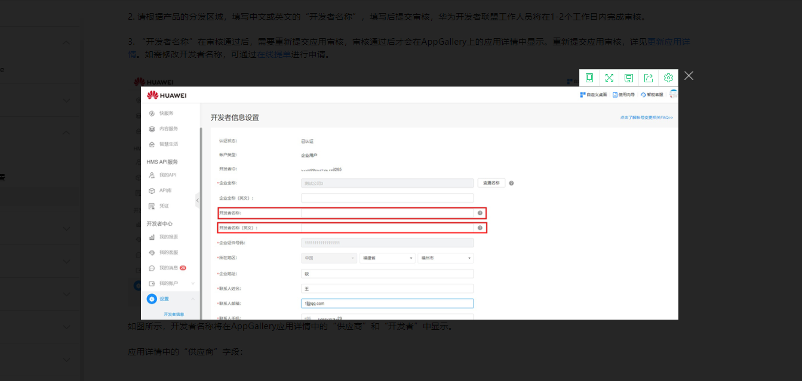The width and height of the screenshot is (802, 381).
Task: Click the 变更名称 button
Action: coord(491,183)
